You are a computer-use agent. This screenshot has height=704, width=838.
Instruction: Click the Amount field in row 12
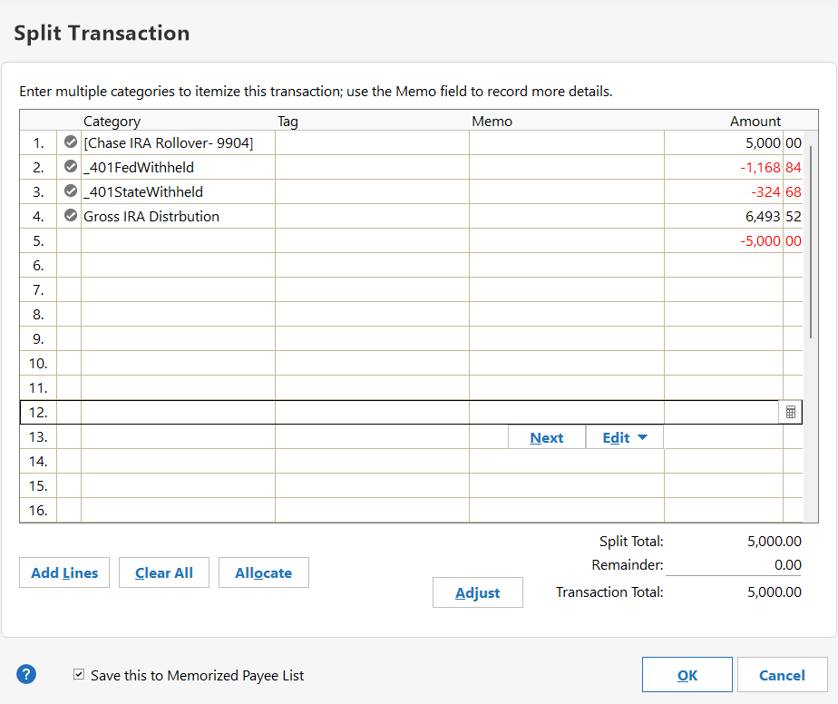point(722,412)
